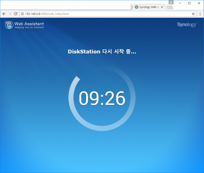This screenshot has width=204, height=173.
Task: Click the browser forward arrow
Action: pos(10,14)
